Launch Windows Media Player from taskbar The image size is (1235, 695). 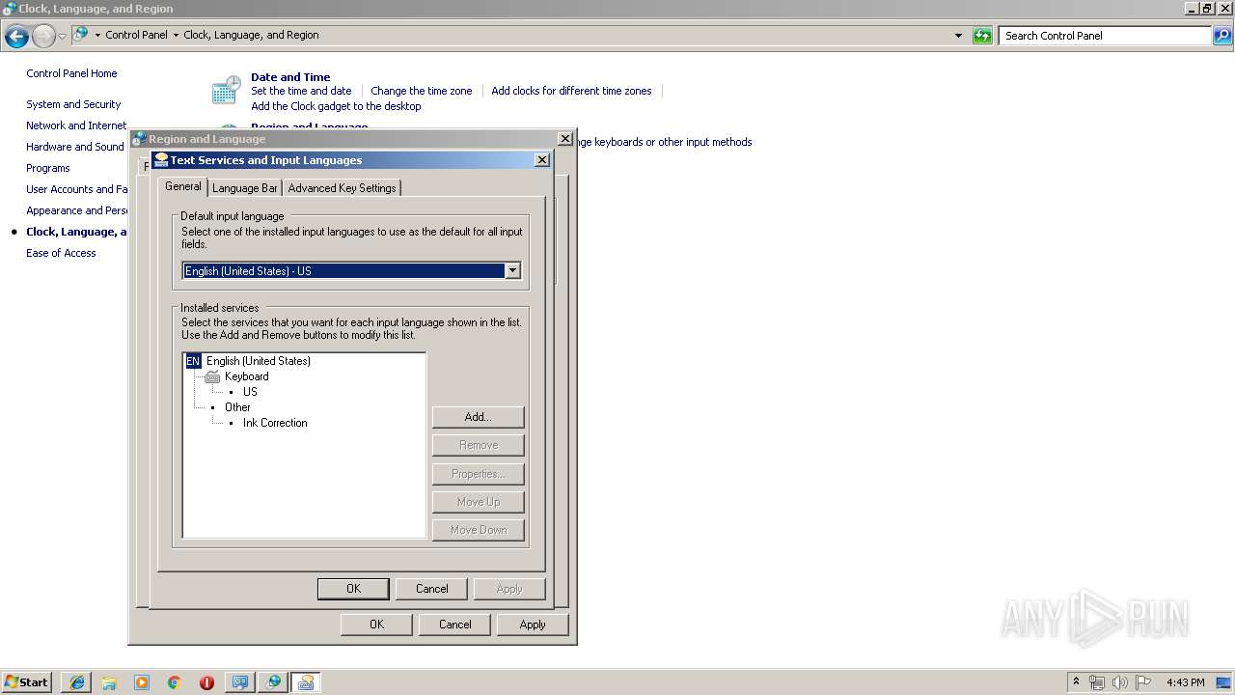click(142, 682)
